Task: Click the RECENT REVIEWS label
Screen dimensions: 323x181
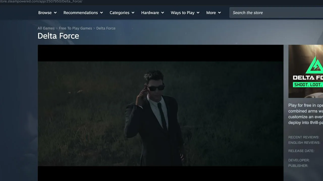Action: (x=304, y=137)
